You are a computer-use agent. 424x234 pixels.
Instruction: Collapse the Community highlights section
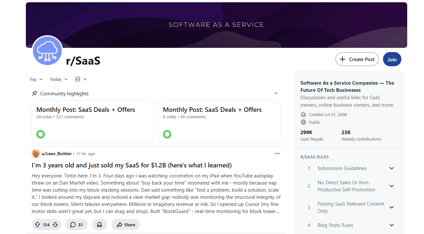pyautogui.click(x=276, y=93)
